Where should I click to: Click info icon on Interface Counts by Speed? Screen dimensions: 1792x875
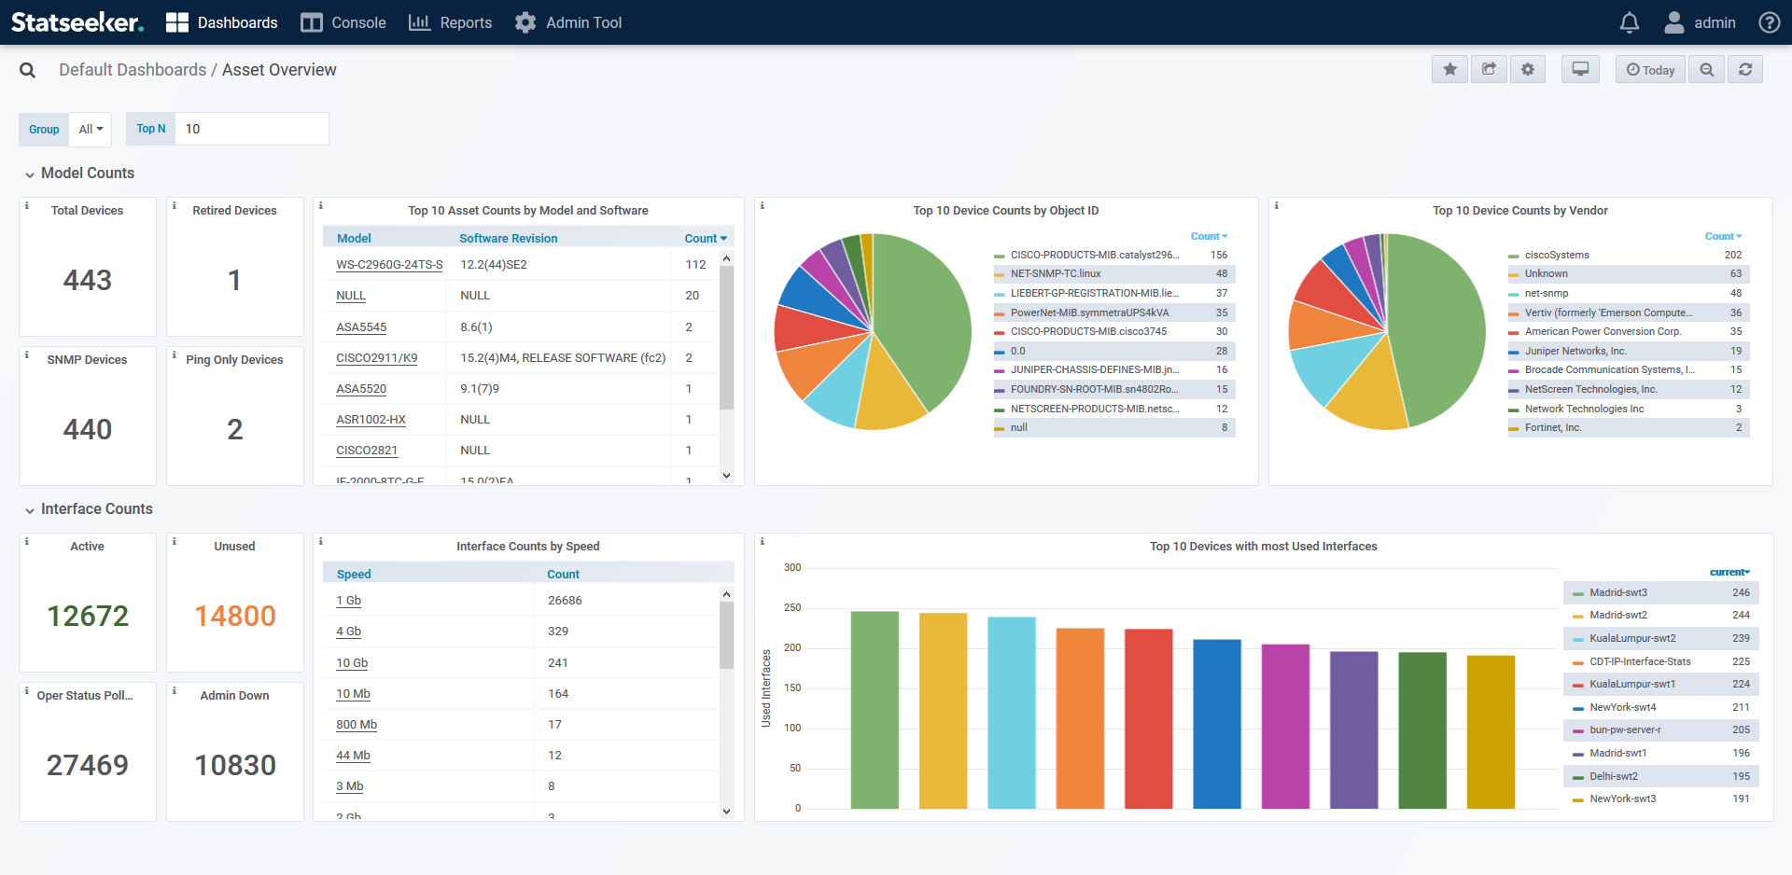click(x=321, y=541)
